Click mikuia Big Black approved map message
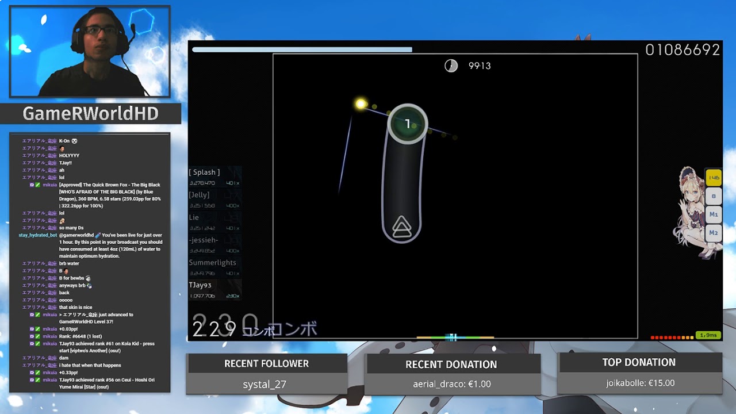736x414 pixels. click(110, 195)
